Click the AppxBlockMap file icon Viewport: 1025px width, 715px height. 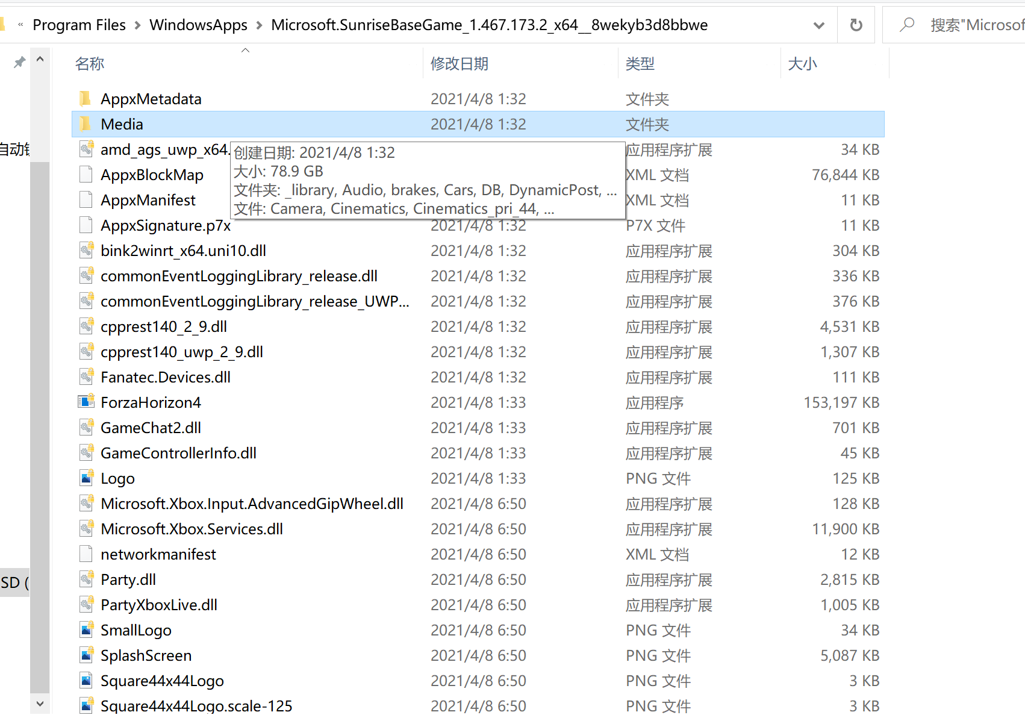tap(86, 175)
